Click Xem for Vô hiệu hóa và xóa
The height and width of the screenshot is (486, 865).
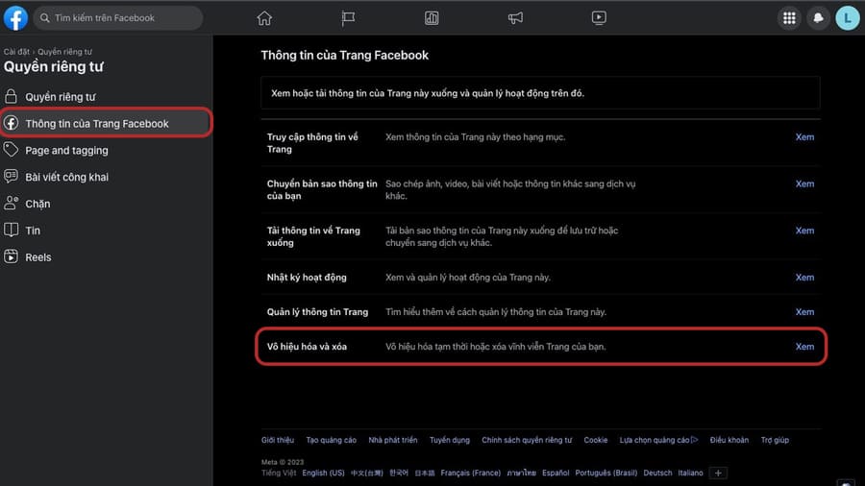(x=804, y=347)
